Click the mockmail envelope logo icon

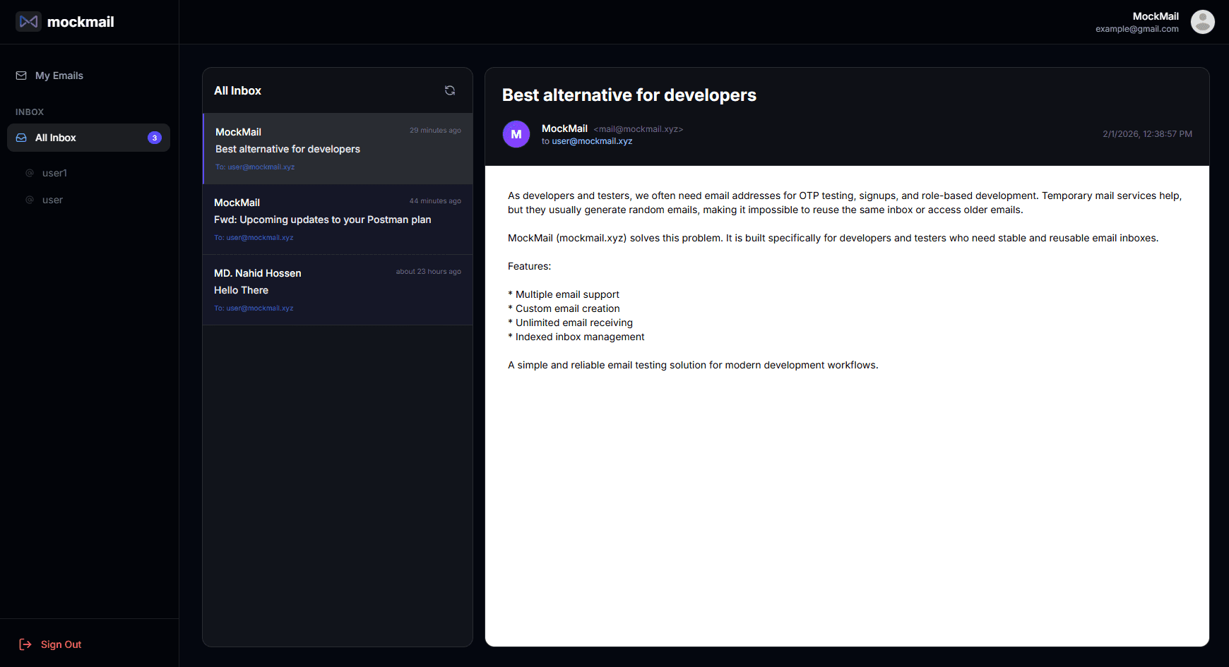click(28, 21)
